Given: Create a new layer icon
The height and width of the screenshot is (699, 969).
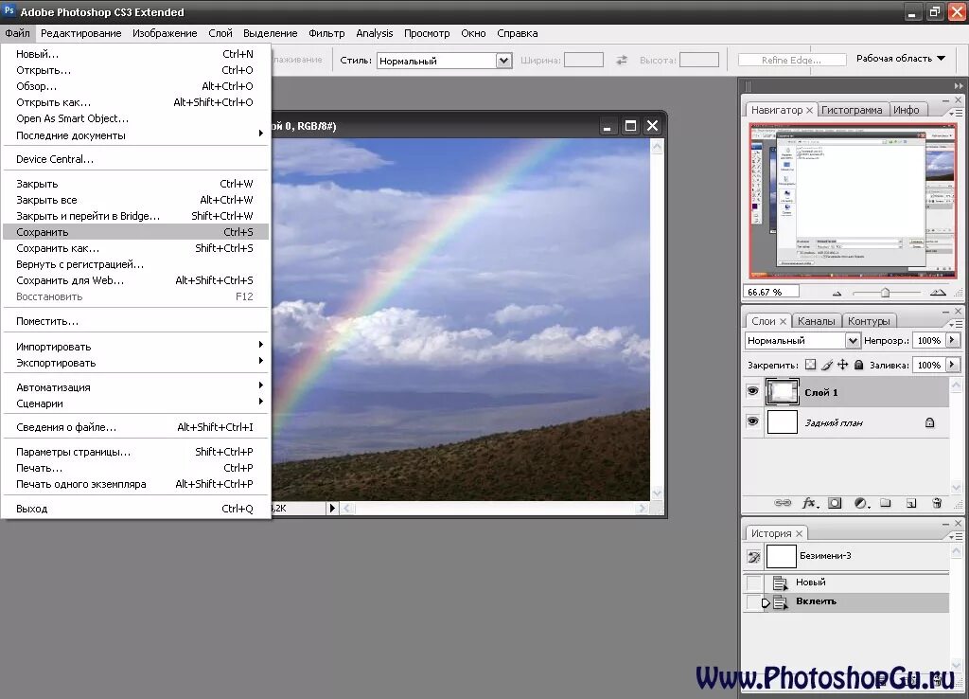Looking at the screenshot, I should click(x=911, y=503).
